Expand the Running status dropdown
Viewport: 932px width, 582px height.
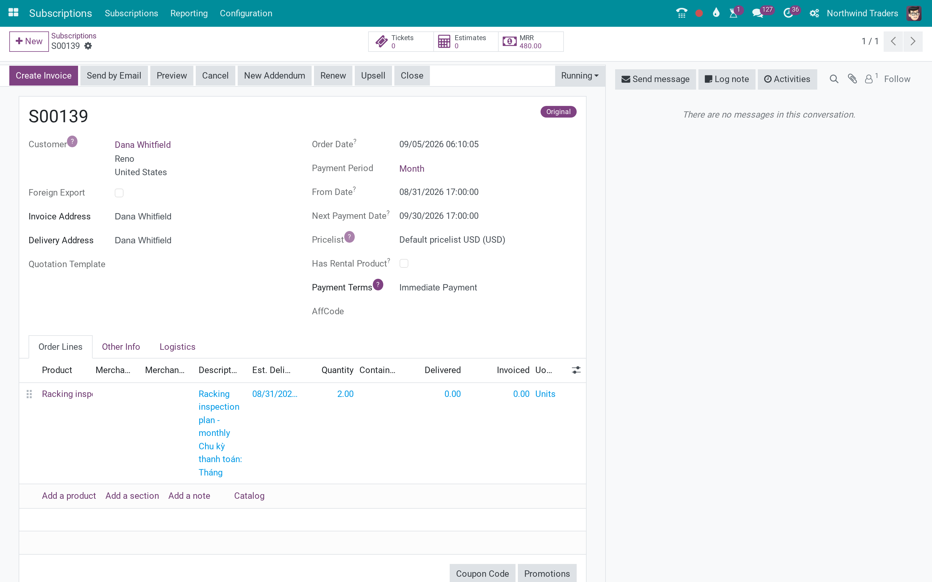(580, 75)
